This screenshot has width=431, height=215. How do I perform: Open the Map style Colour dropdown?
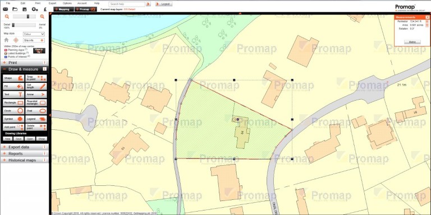(34, 34)
